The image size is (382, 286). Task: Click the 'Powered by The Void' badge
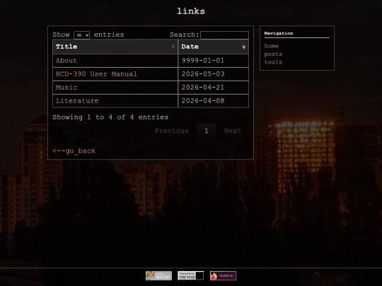click(x=190, y=275)
